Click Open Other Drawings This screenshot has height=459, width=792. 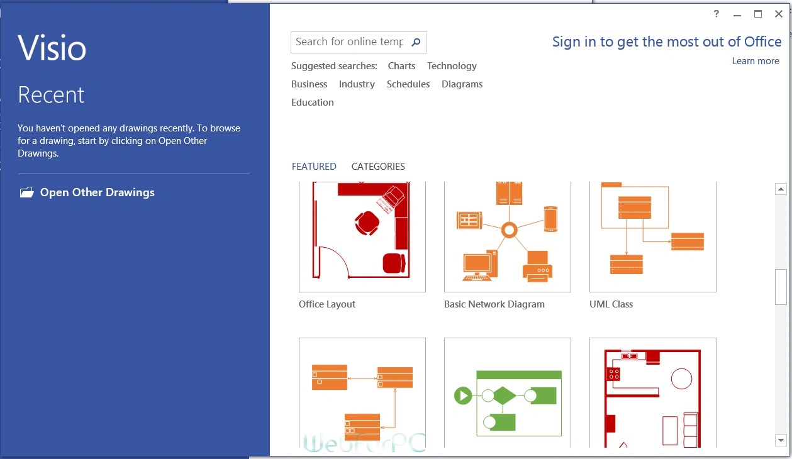click(97, 192)
